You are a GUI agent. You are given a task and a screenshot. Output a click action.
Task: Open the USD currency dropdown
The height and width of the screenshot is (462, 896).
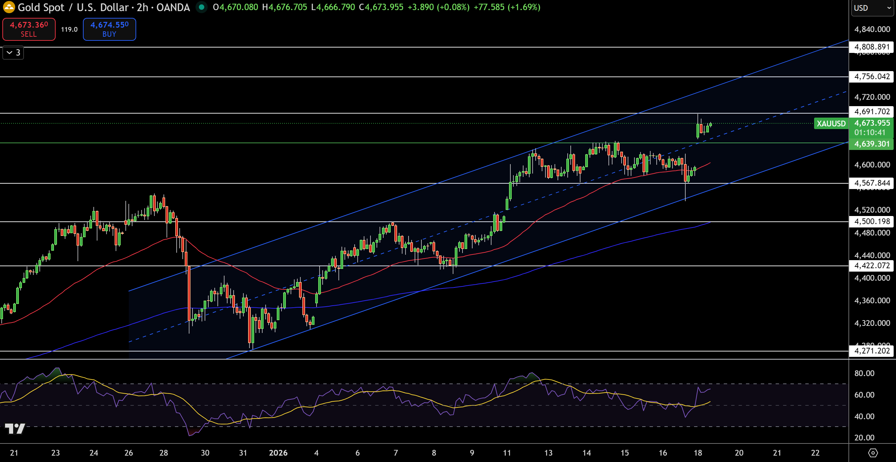[872, 8]
